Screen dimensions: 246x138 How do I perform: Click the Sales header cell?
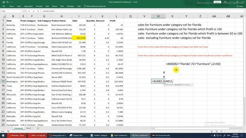pyautogui.click(x=79, y=21)
